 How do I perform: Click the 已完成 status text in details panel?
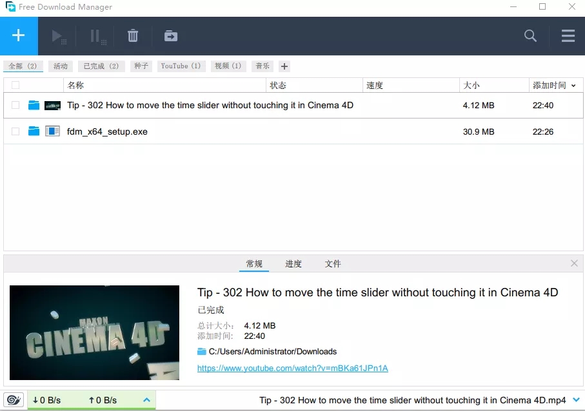[x=211, y=310]
